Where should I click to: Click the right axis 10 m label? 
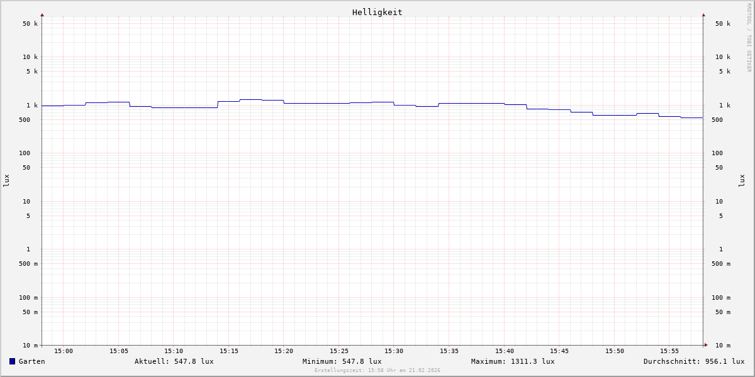pyautogui.click(x=723, y=345)
